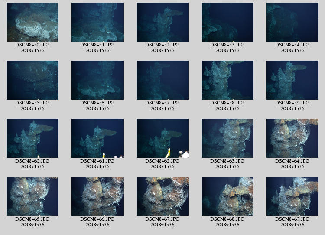This screenshot has width=325, height=235.
Task: Select the DSCN8455.JPG thumbnail
Action: tap(32, 80)
